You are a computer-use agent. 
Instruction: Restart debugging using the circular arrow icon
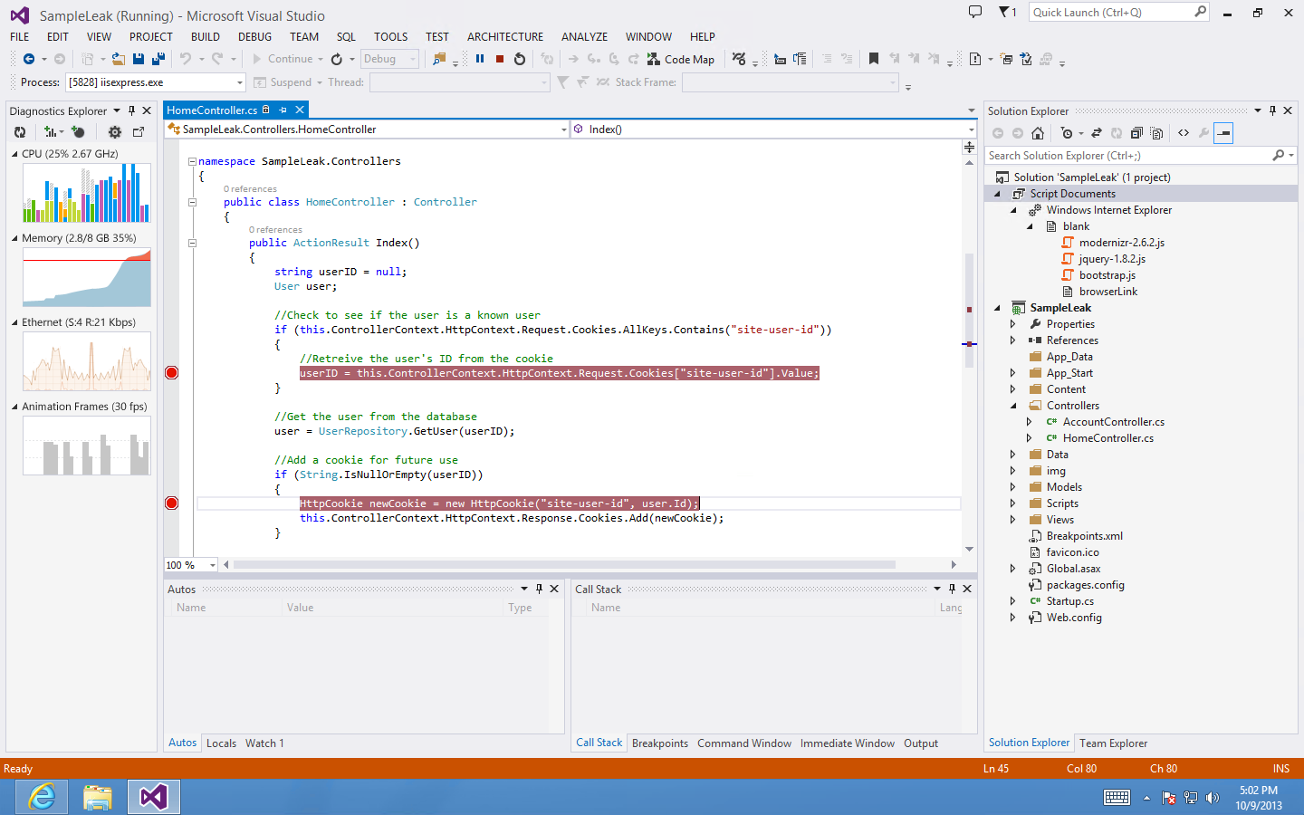point(520,59)
